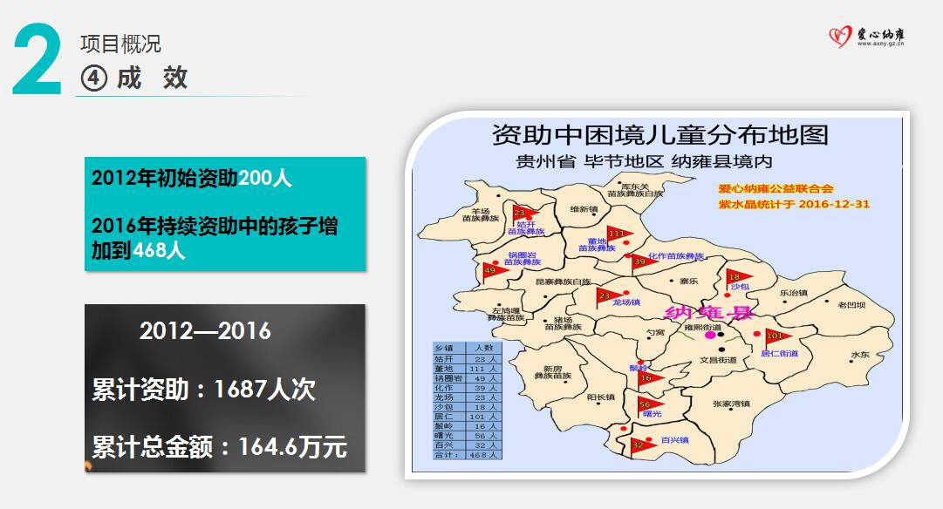Click the map label 维新镇
This screenshot has width=943, height=509.
click(584, 209)
